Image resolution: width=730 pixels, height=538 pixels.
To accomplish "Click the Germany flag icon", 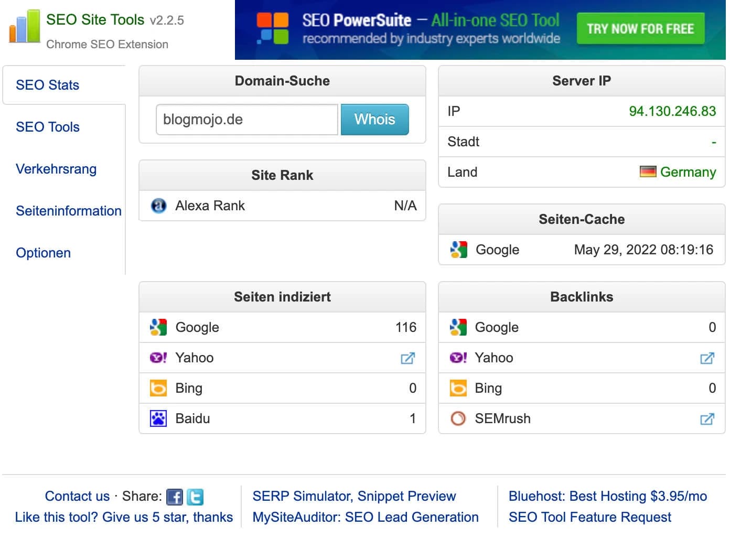I will click(649, 171).
